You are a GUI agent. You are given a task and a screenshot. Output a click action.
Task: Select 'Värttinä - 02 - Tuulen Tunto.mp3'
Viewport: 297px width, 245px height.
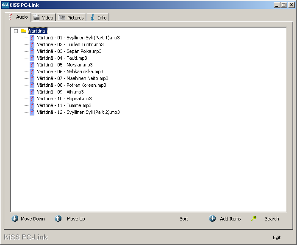70,45
